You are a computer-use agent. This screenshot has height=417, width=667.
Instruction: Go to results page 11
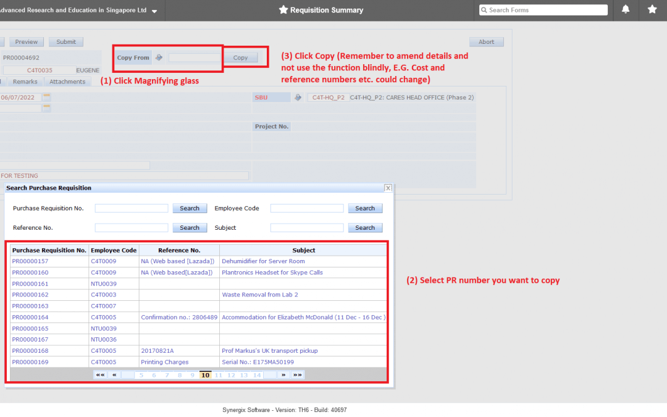pos(218,376)
